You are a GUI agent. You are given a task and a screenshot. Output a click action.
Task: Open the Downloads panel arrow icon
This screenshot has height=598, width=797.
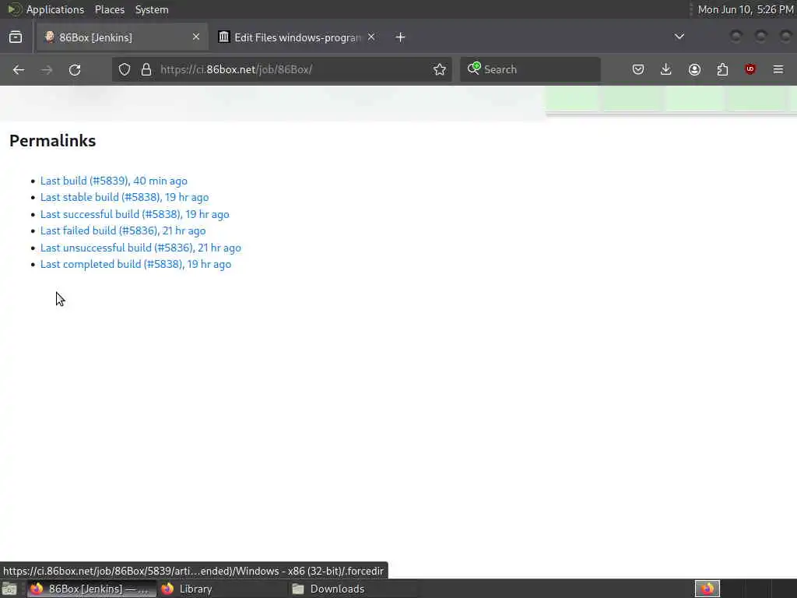(666, 69)
